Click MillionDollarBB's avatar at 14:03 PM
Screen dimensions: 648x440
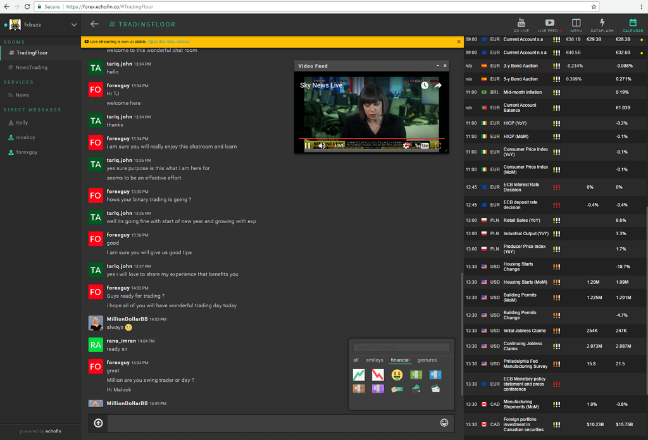(x=96, y=323)
